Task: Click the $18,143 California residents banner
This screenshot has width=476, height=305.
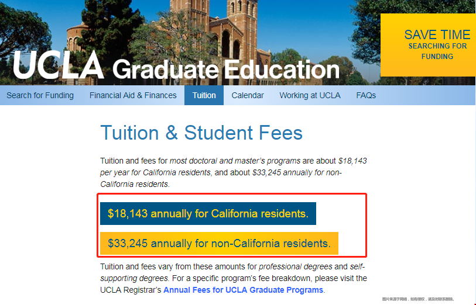Action: coord(208,214)
